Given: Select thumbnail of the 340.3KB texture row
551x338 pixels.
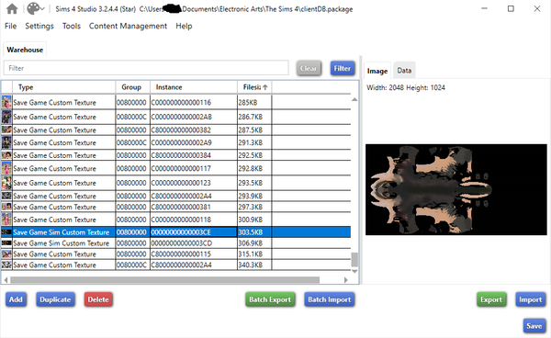Looking at the screenshot, I should click(6, 265).
